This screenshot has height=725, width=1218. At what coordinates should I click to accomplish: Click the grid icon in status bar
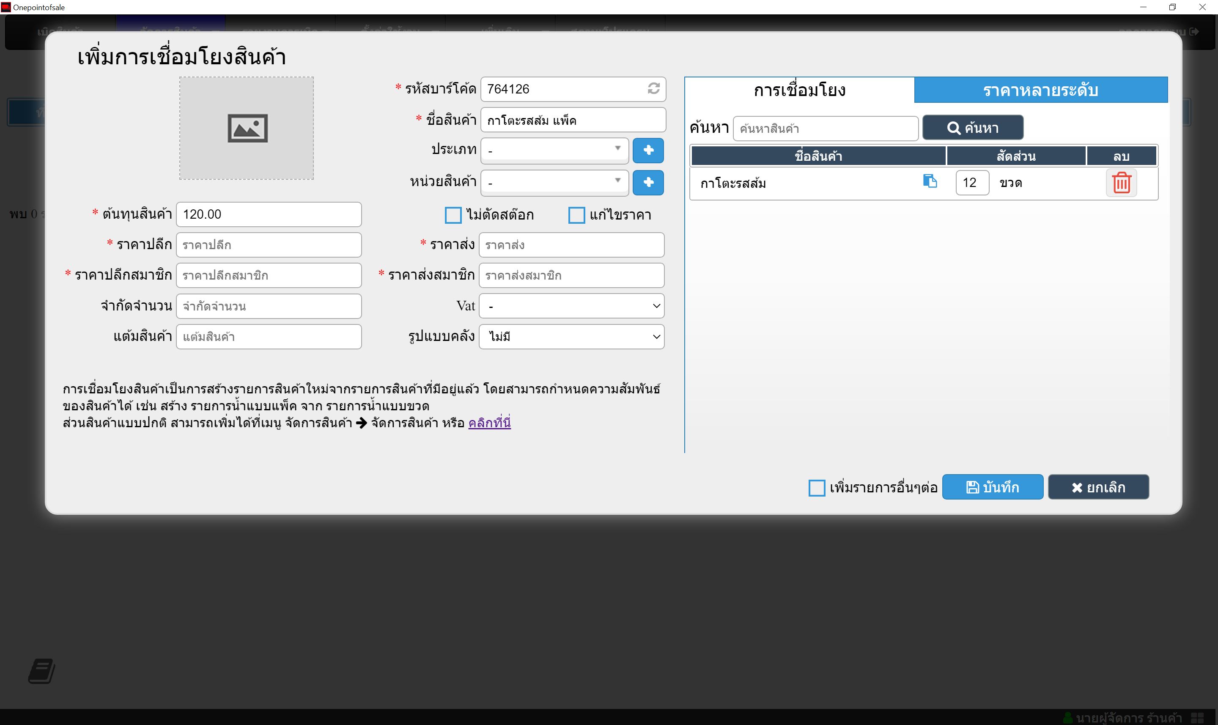pyautogui.click(x=1197, y=718)
